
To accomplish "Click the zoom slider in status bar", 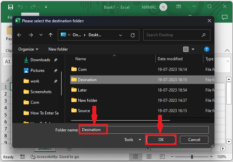I will pyautogui.click(x=192, y=157).
